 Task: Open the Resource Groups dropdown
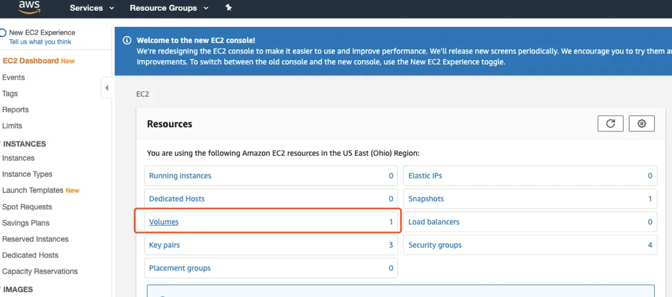[169, 8]
